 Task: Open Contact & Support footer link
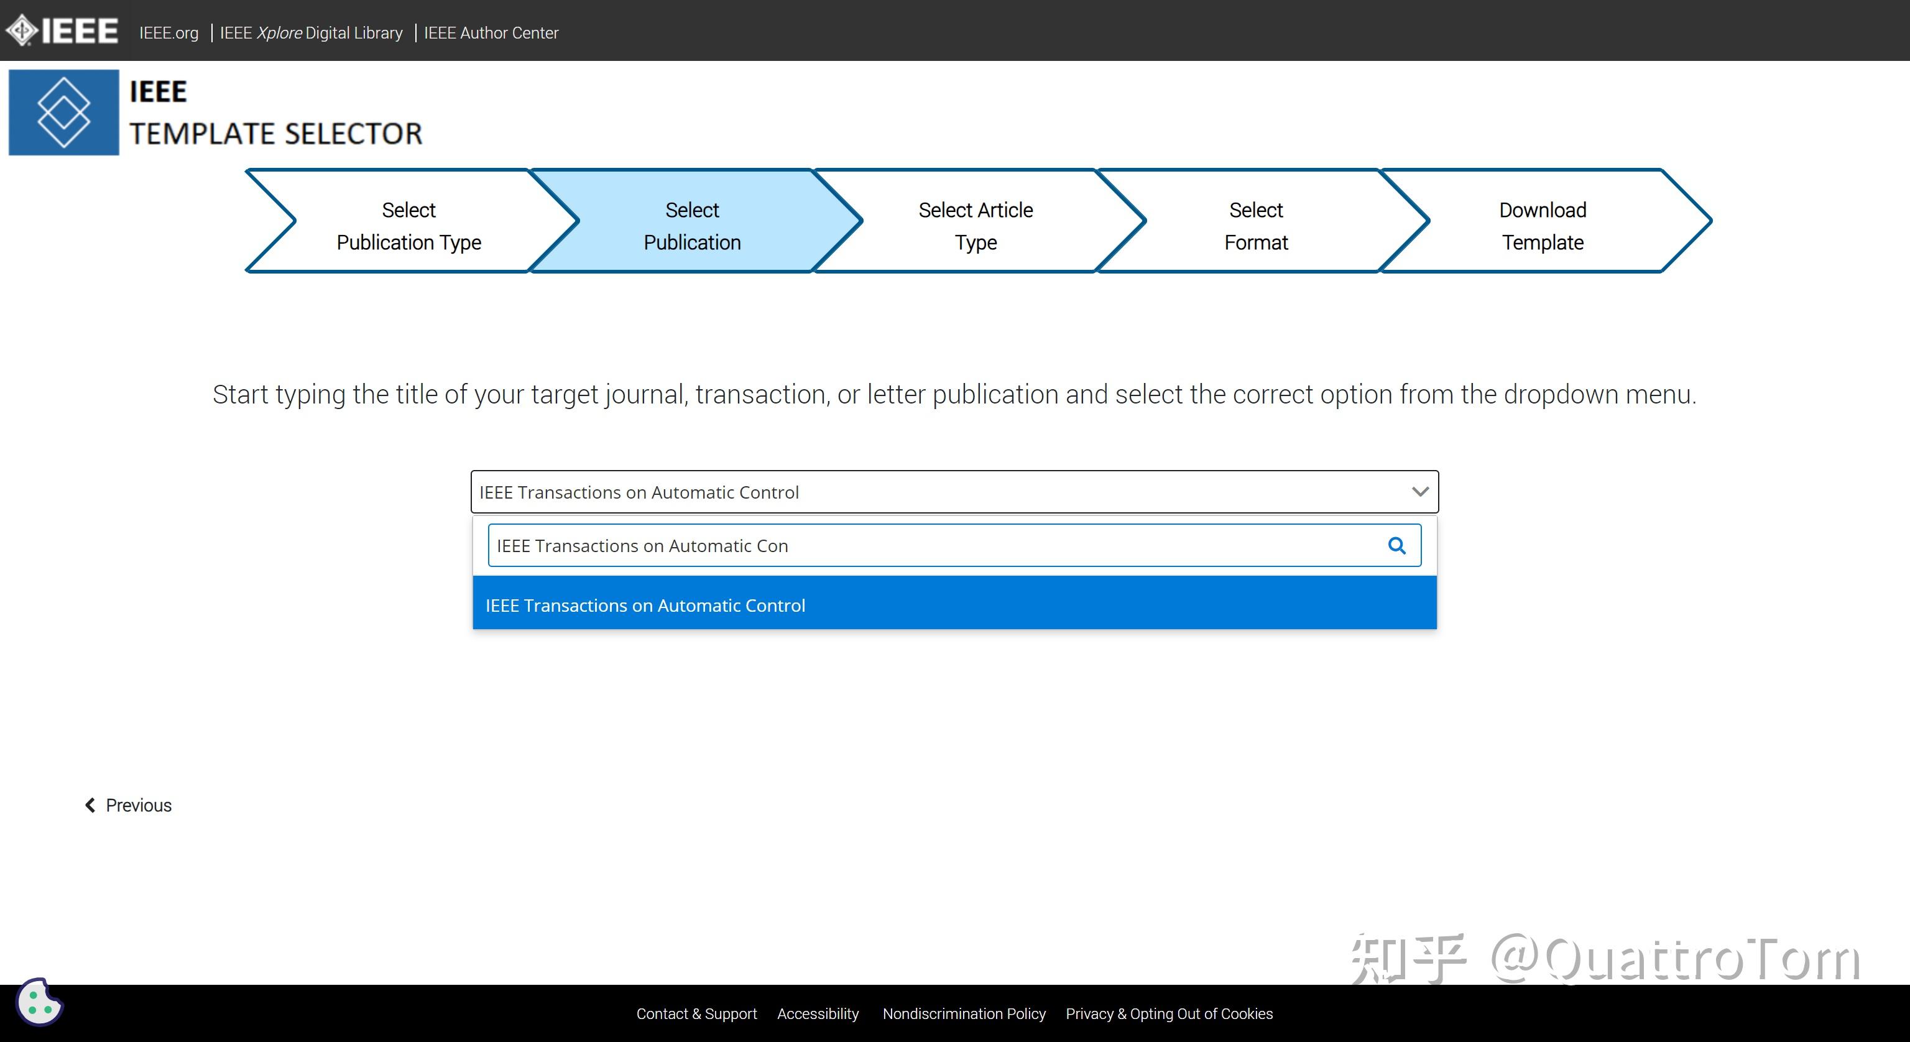tap(696, 1013)
